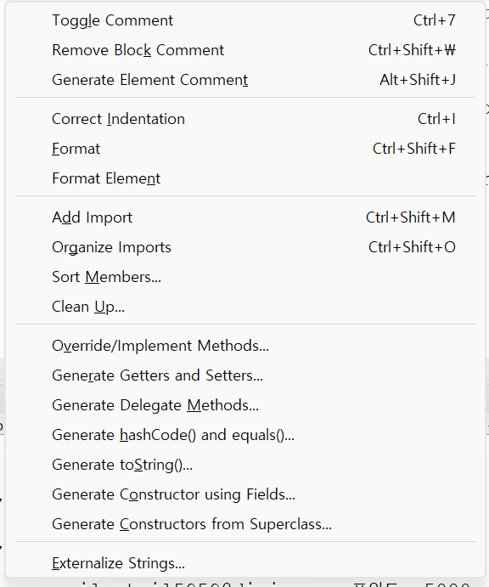Image resolution: width=489 pixels, height=587 pixels.
Task: Open Clean Up dialog
Action: click(245, 307)
